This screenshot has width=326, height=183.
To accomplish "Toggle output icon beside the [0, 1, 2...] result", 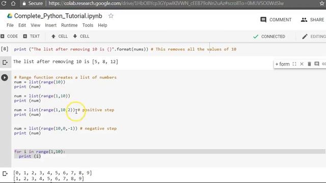I will [x=5, y=173].
